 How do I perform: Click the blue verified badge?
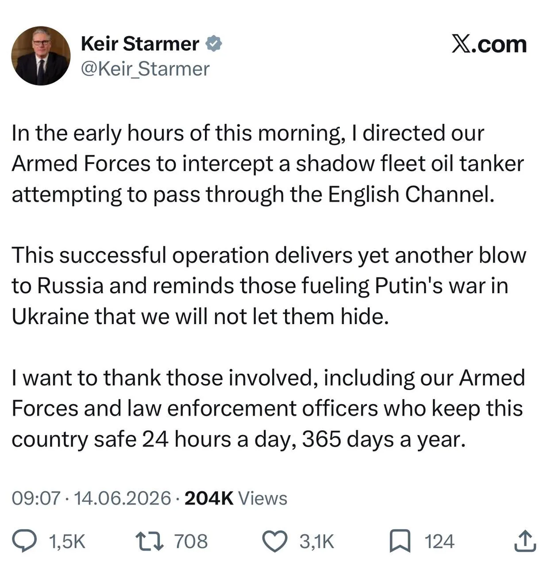[x=214, y=43]
